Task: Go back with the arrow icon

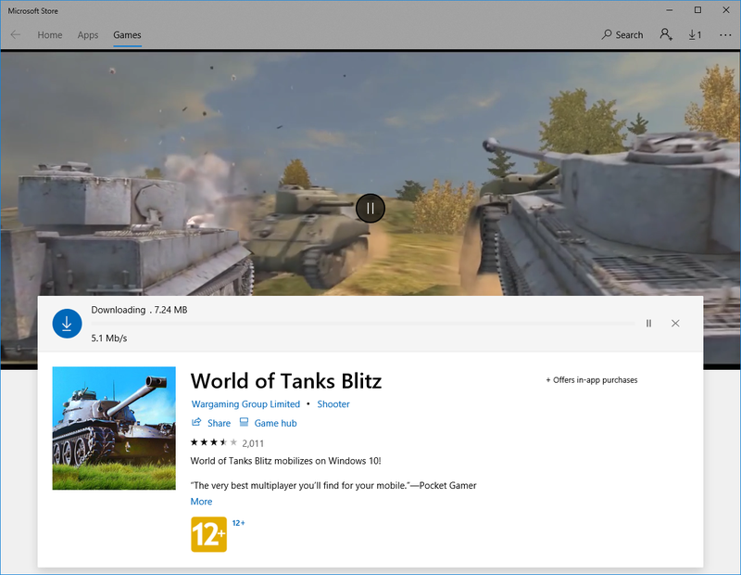Action: click(16, 34)
